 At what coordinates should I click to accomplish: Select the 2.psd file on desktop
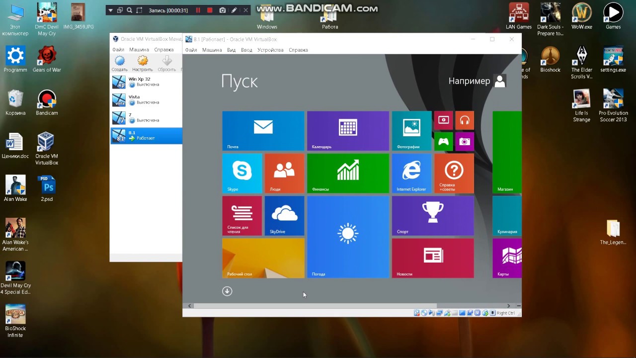coord(47,189)
